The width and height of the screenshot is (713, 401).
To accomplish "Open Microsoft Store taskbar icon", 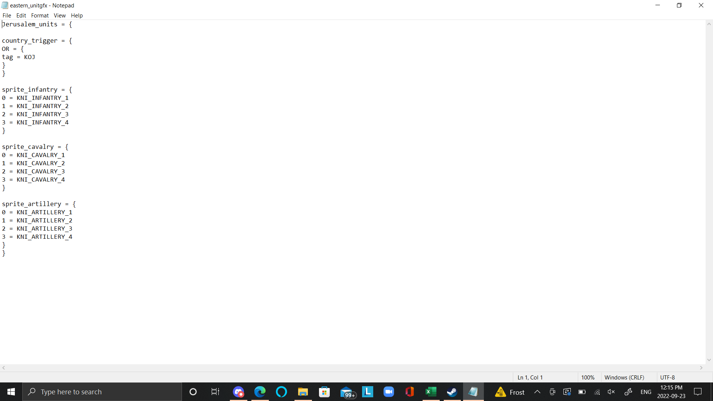I will tap(324, 392).
